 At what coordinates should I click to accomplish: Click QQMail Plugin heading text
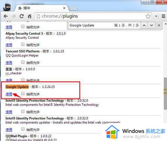click(16, 136)
